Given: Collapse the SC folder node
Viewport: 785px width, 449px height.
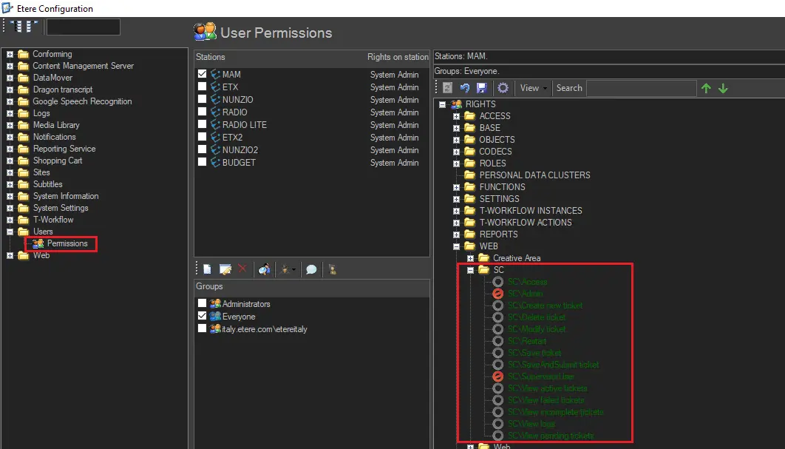Looking at the screenshot, I should tap(470, 270).
